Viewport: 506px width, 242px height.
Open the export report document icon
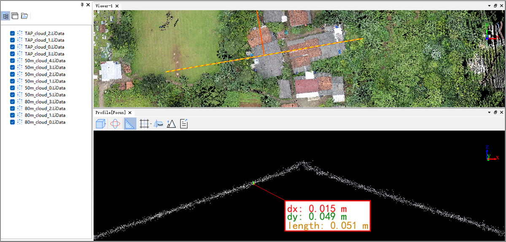coord(184,124)
